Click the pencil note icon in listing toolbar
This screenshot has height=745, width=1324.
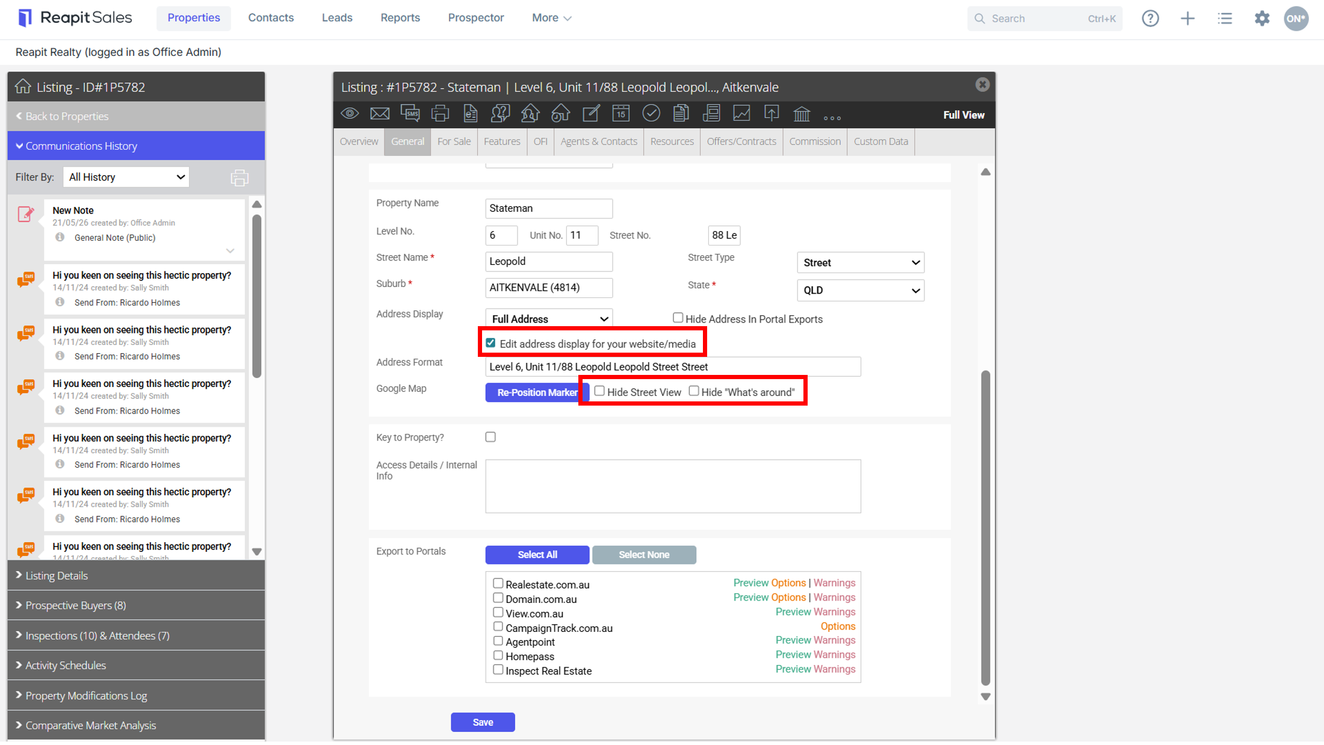pos(590,114)
